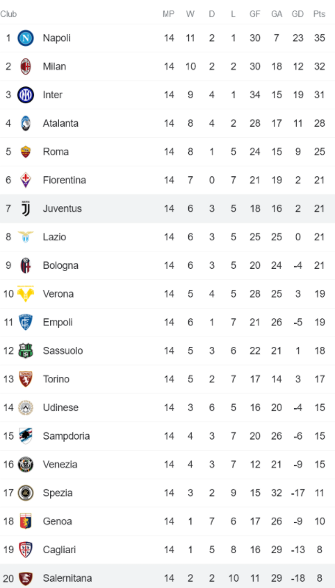Click the Juventus logo icon
The height and width of the screenshot is (588, 335).
click(26, 208)
